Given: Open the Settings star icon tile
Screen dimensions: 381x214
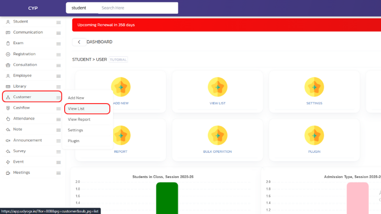Looking at the screenshot, I should (x=314, y=87).
